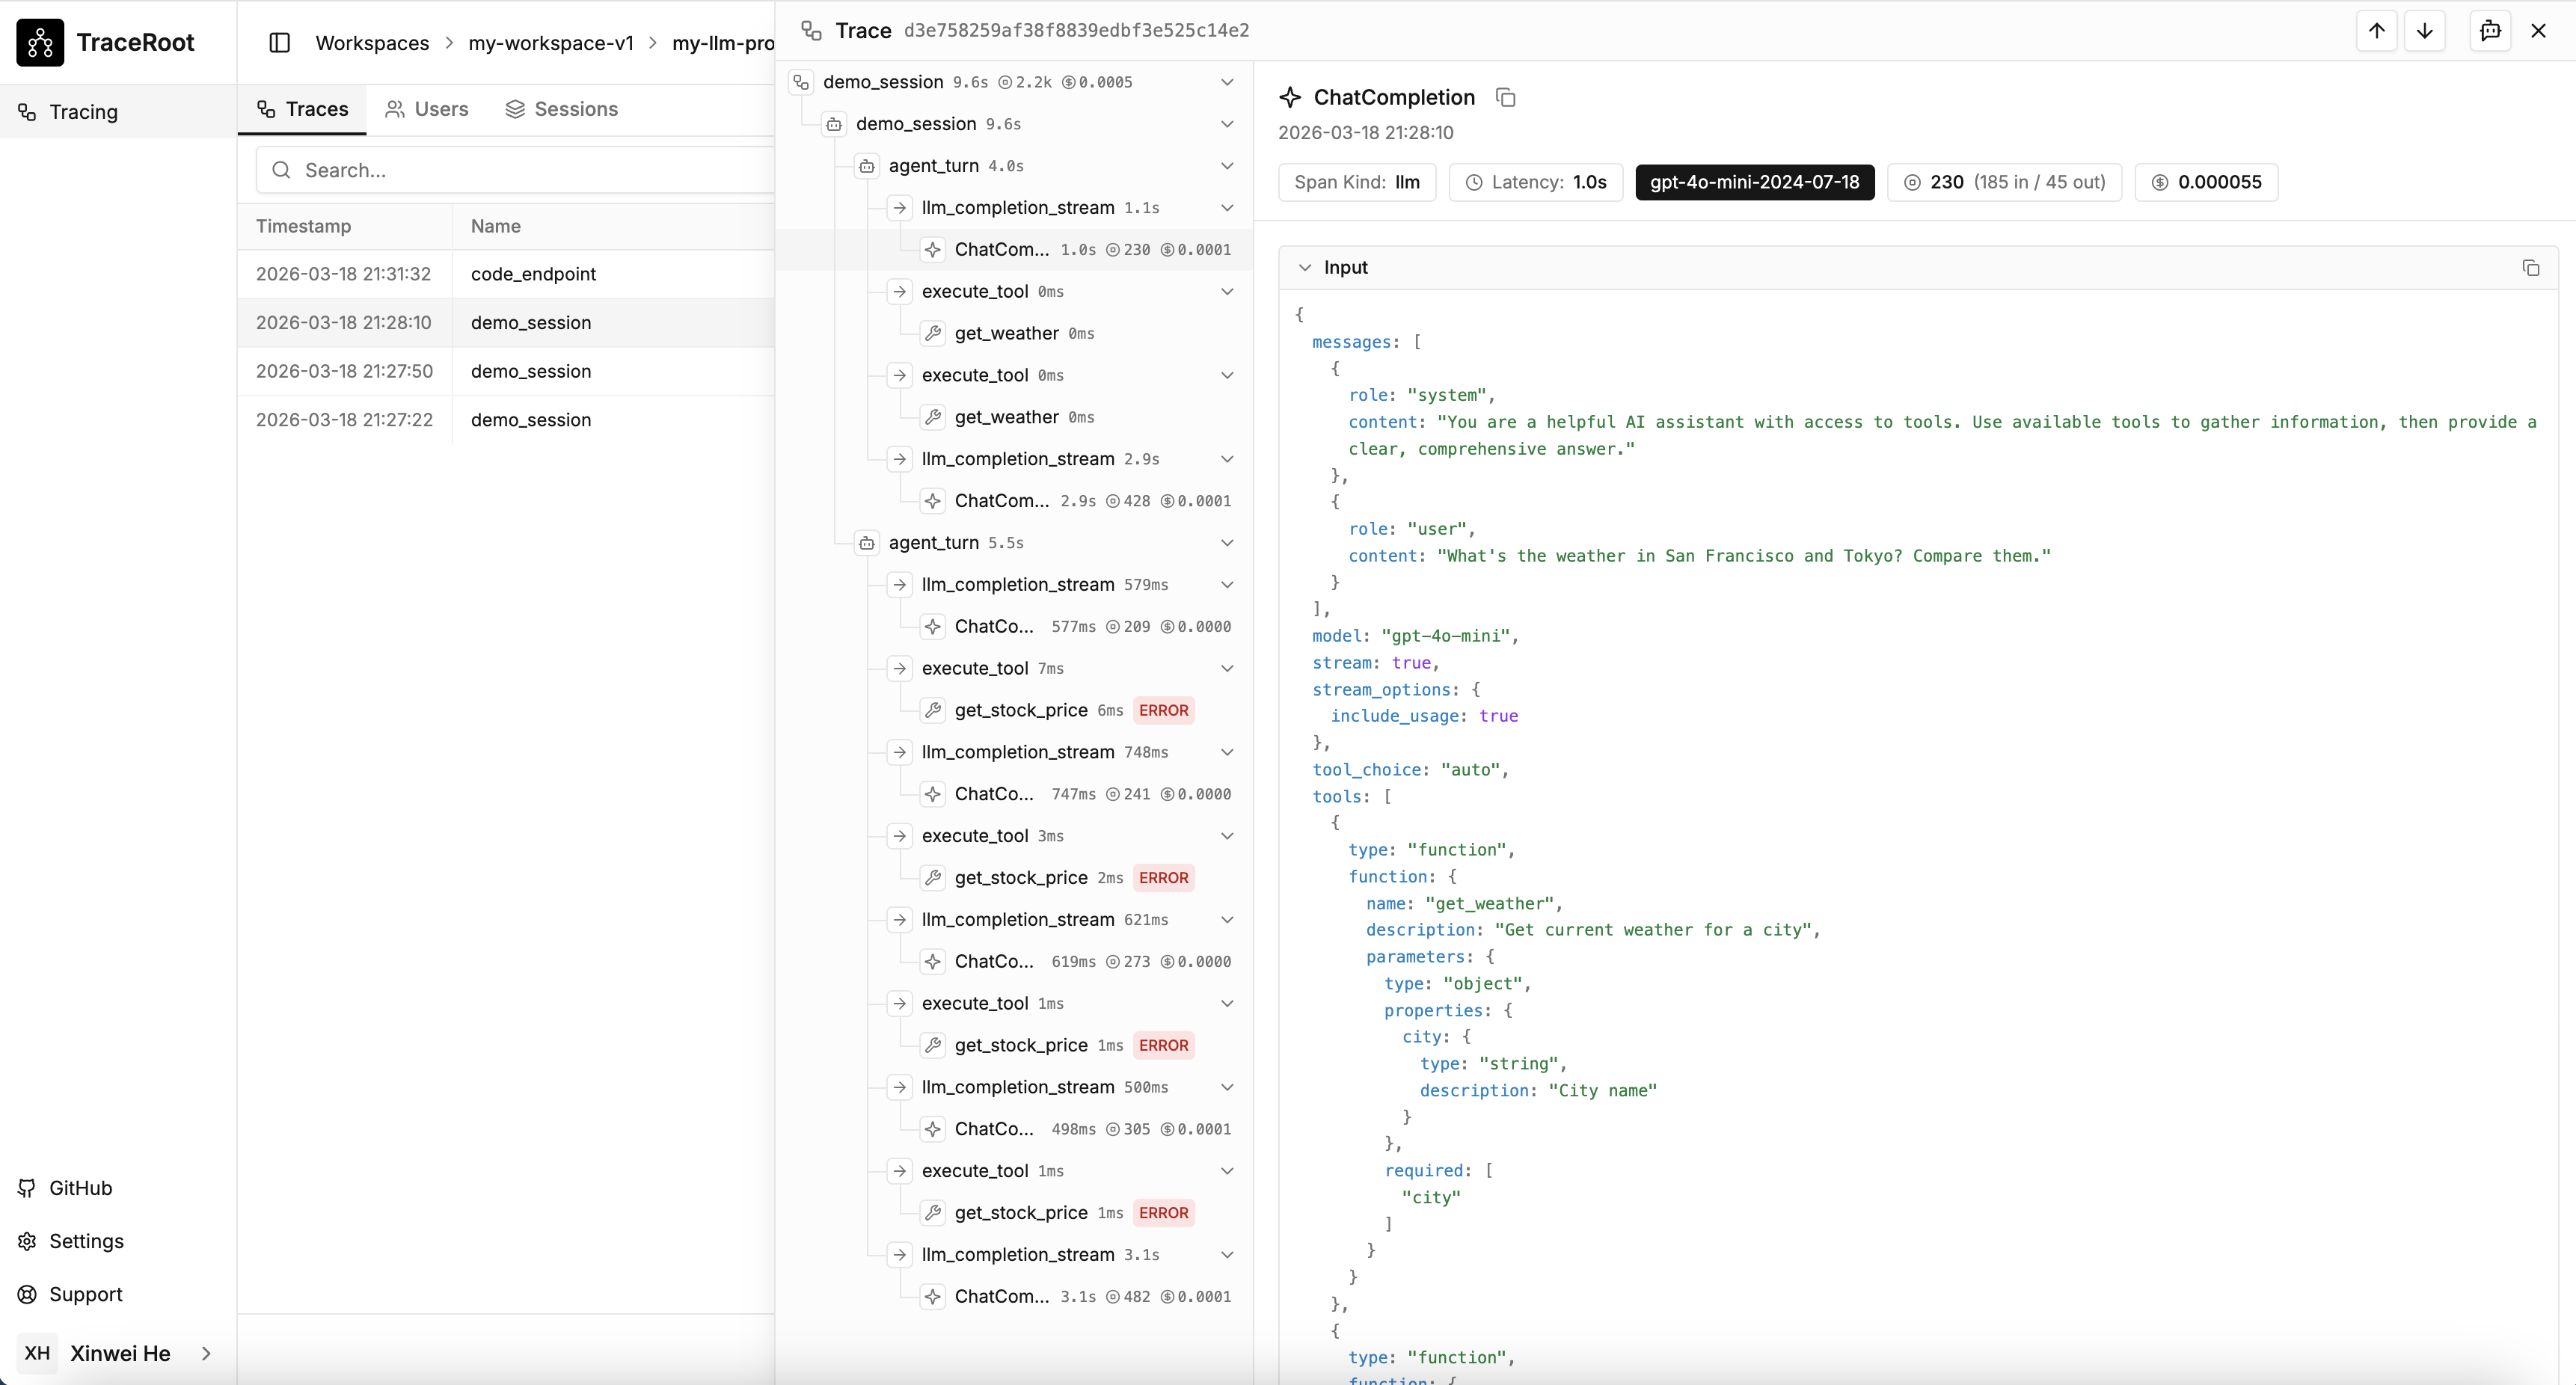Collapse the Input section
The image size is (2576, 1385).
[x=1304, y=267]
